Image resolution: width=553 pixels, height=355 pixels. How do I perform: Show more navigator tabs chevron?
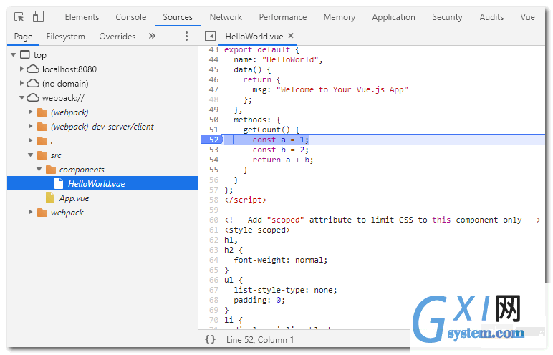[x=152, y=36]
